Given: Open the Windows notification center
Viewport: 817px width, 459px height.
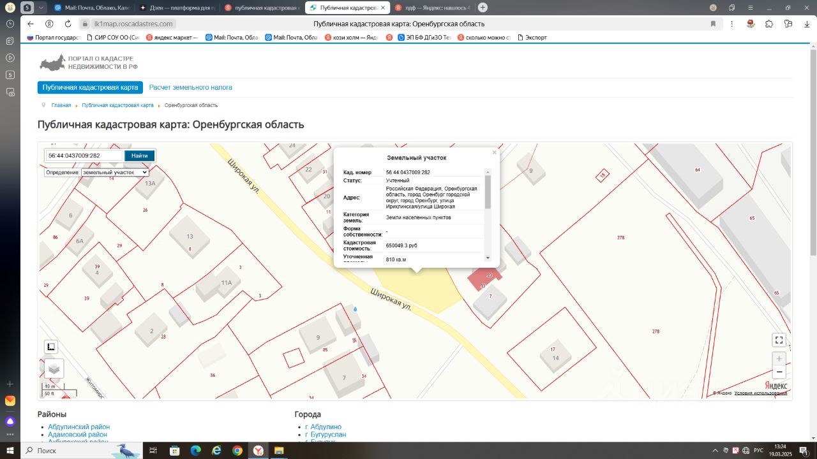Looking at the screenshot, I should (804, 451).
